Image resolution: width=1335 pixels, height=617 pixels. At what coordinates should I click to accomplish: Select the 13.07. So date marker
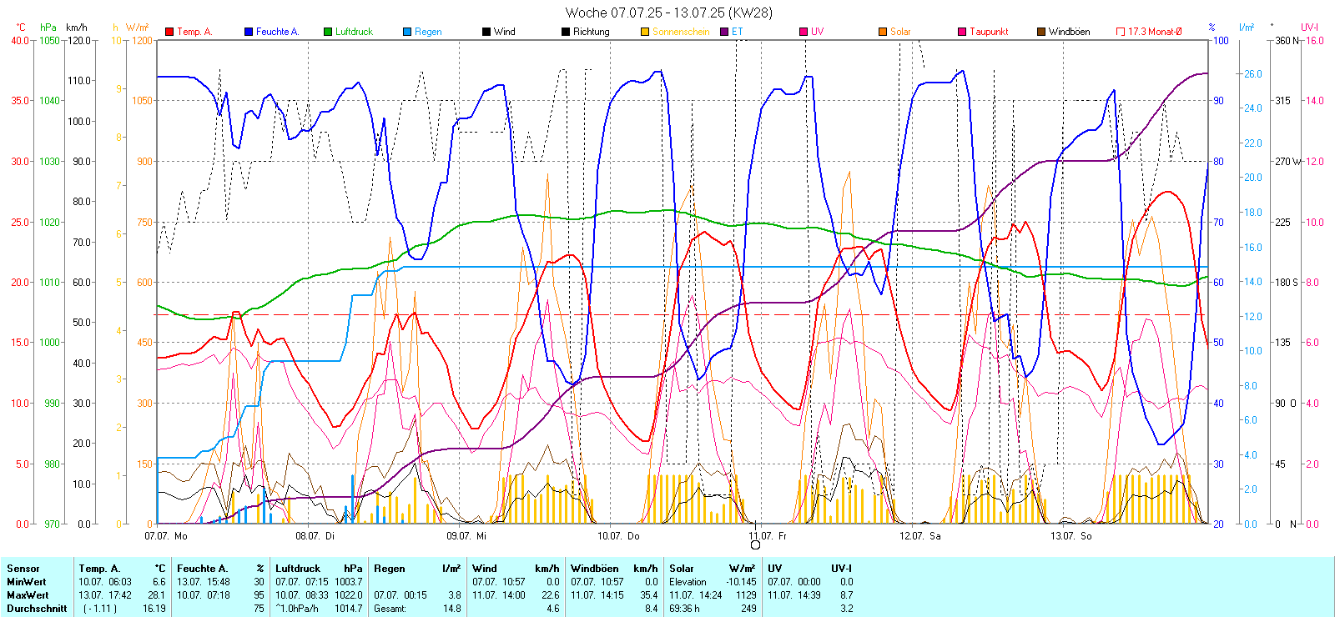tap(1071, 536)
